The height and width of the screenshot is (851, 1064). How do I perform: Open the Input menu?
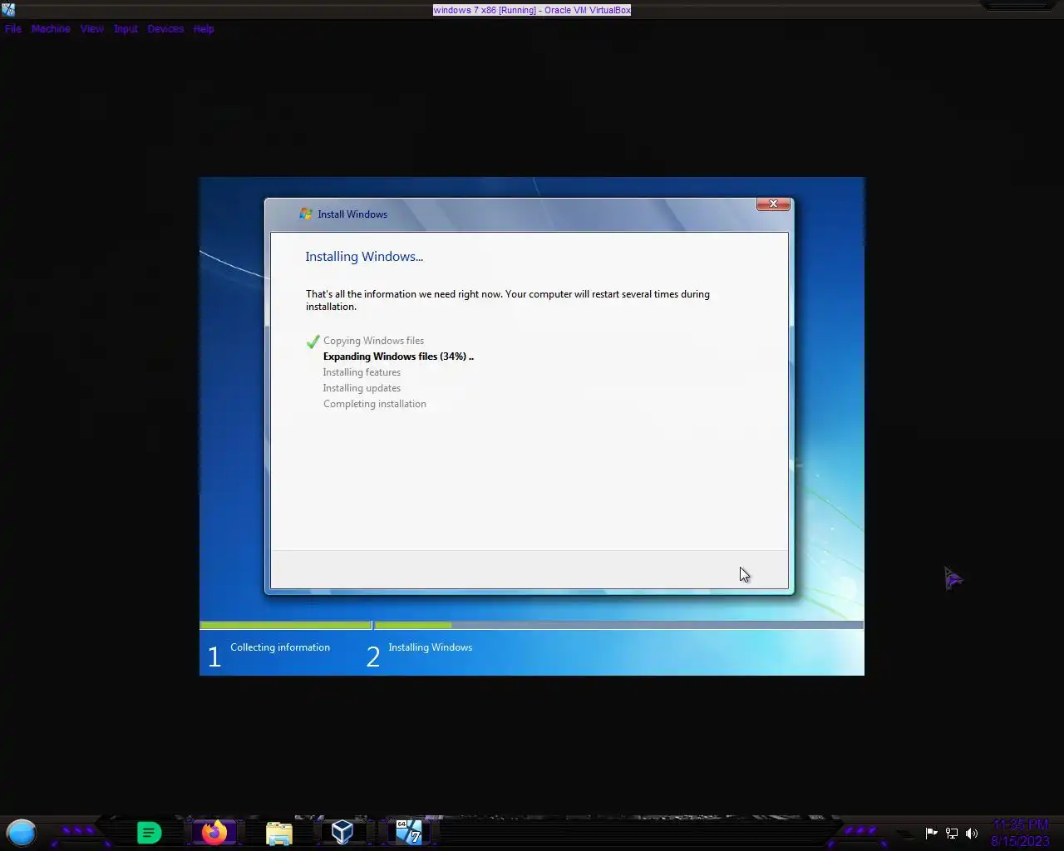(126, 29)
